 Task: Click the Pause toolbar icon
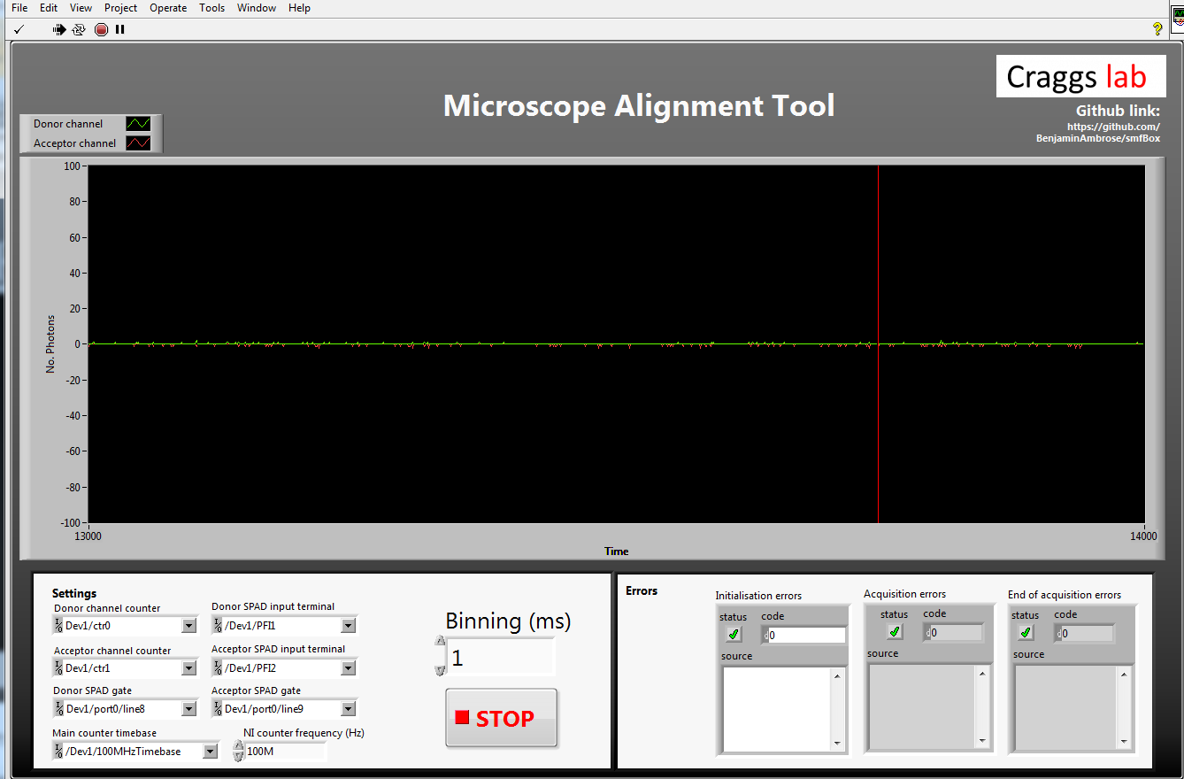120,29
